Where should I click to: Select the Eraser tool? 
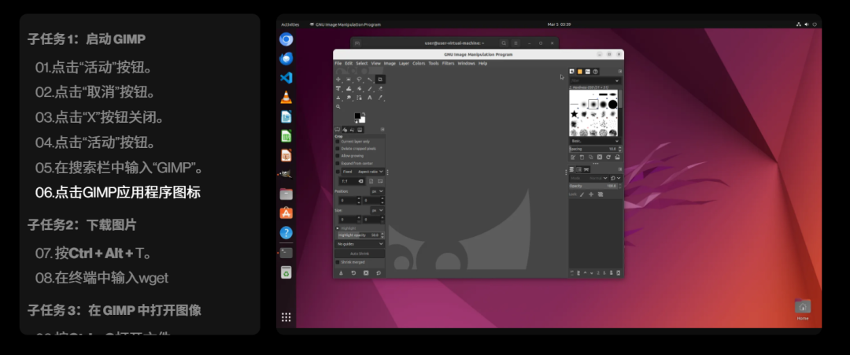[381, 89]
